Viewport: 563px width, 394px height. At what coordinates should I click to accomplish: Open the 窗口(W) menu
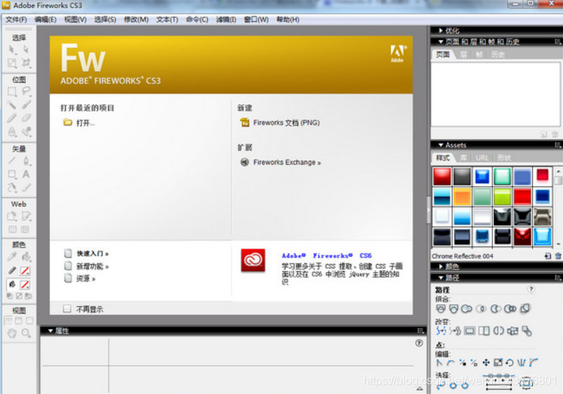tap(256, 19)
